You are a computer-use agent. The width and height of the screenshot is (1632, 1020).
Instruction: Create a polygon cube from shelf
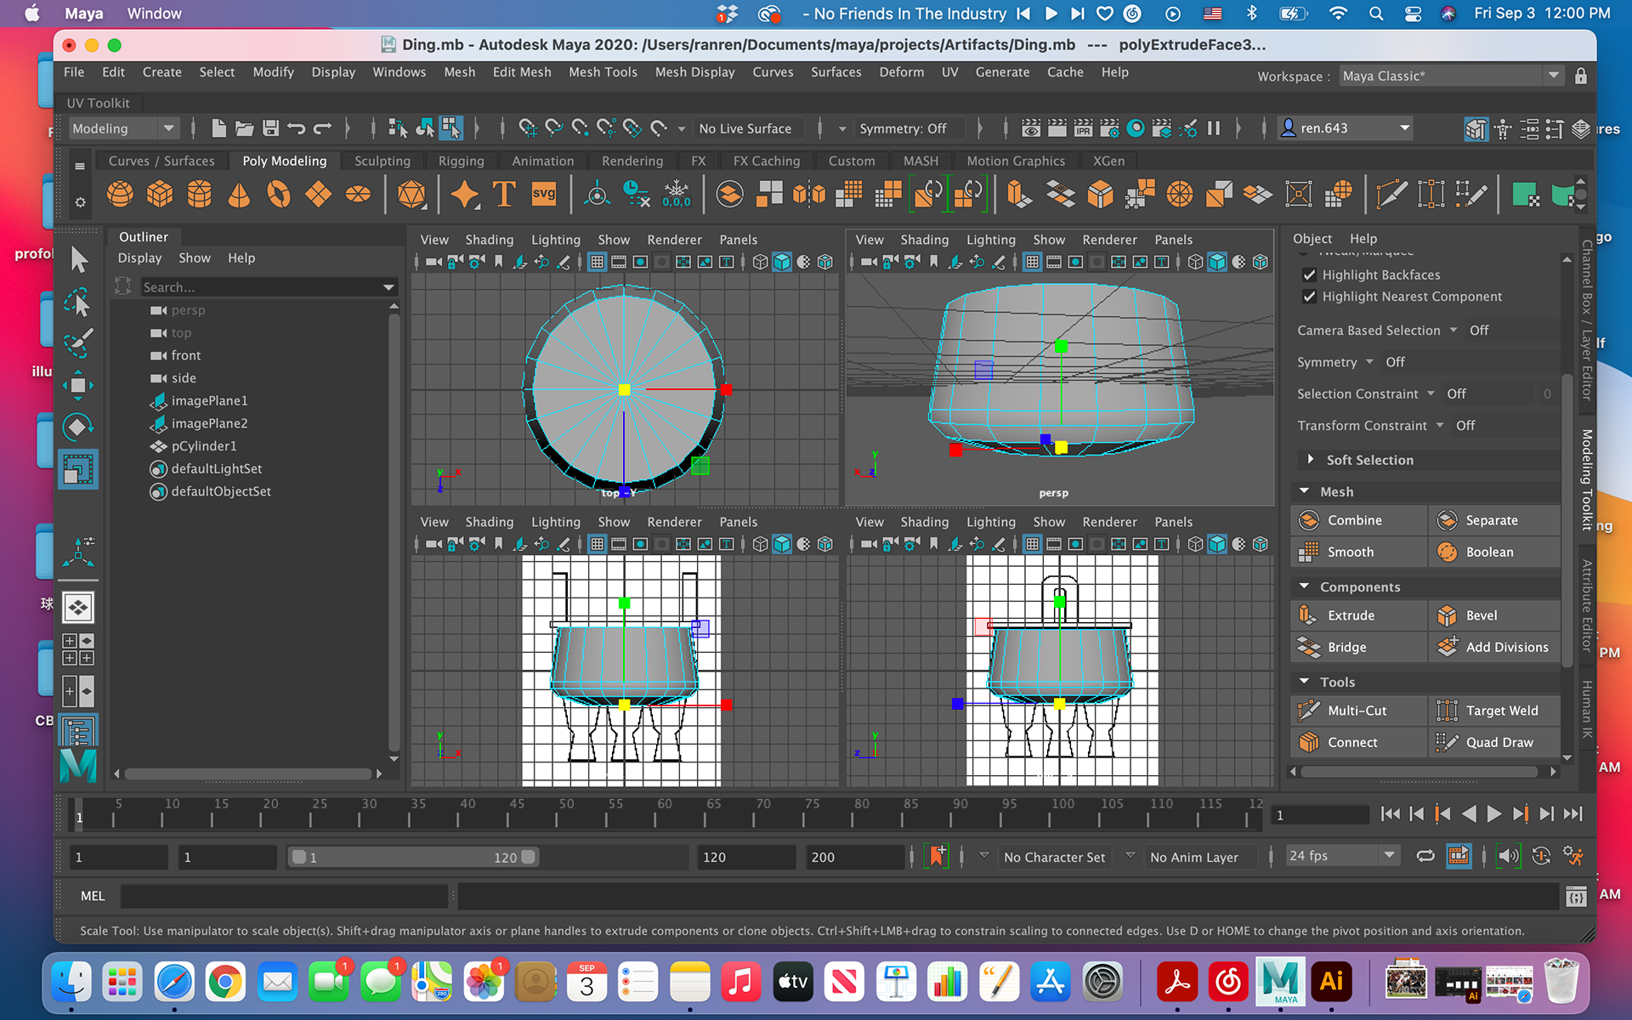(x=160, y=195)
